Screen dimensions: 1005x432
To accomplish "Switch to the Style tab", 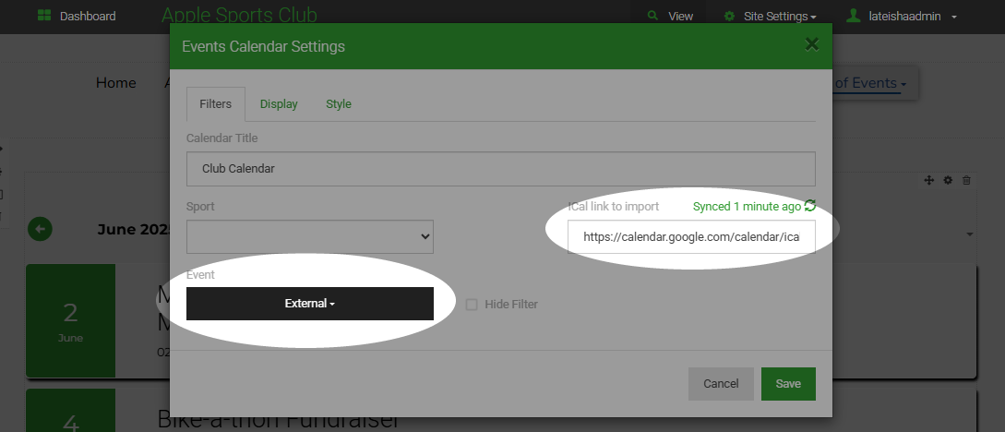I will pos(339,104).
